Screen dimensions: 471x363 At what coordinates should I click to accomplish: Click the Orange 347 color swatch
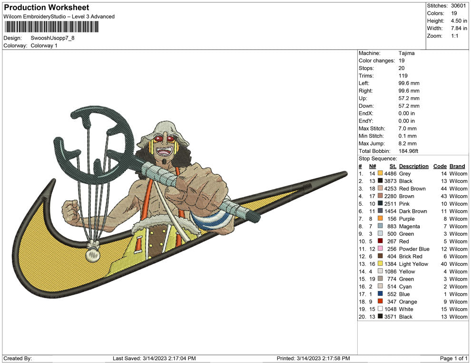point(380,301)
